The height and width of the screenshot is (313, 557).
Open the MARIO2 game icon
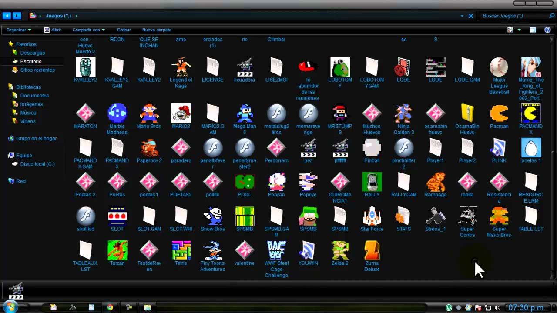[181, 113]
